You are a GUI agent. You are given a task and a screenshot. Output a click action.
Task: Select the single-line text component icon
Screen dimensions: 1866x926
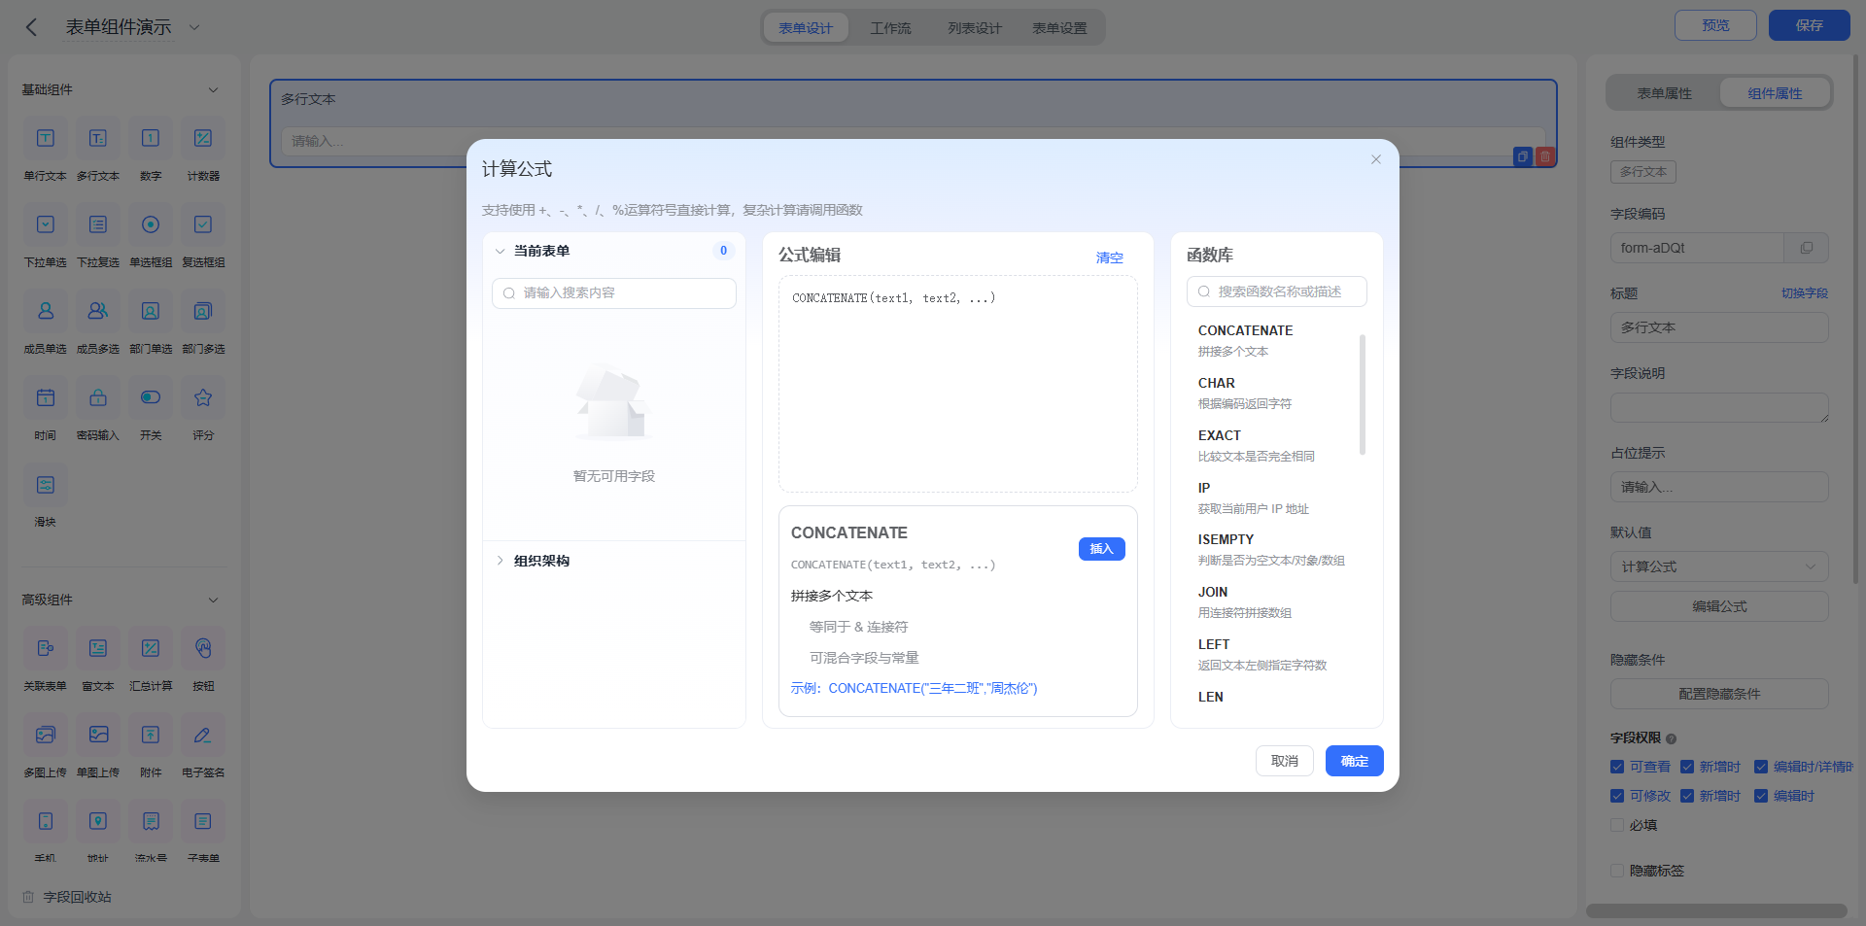click(x=46, y=138)
